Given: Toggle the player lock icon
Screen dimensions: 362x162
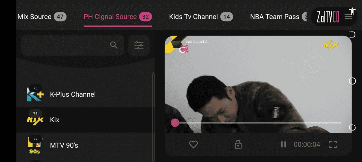Looking at the screenshot, I should 238,145.
